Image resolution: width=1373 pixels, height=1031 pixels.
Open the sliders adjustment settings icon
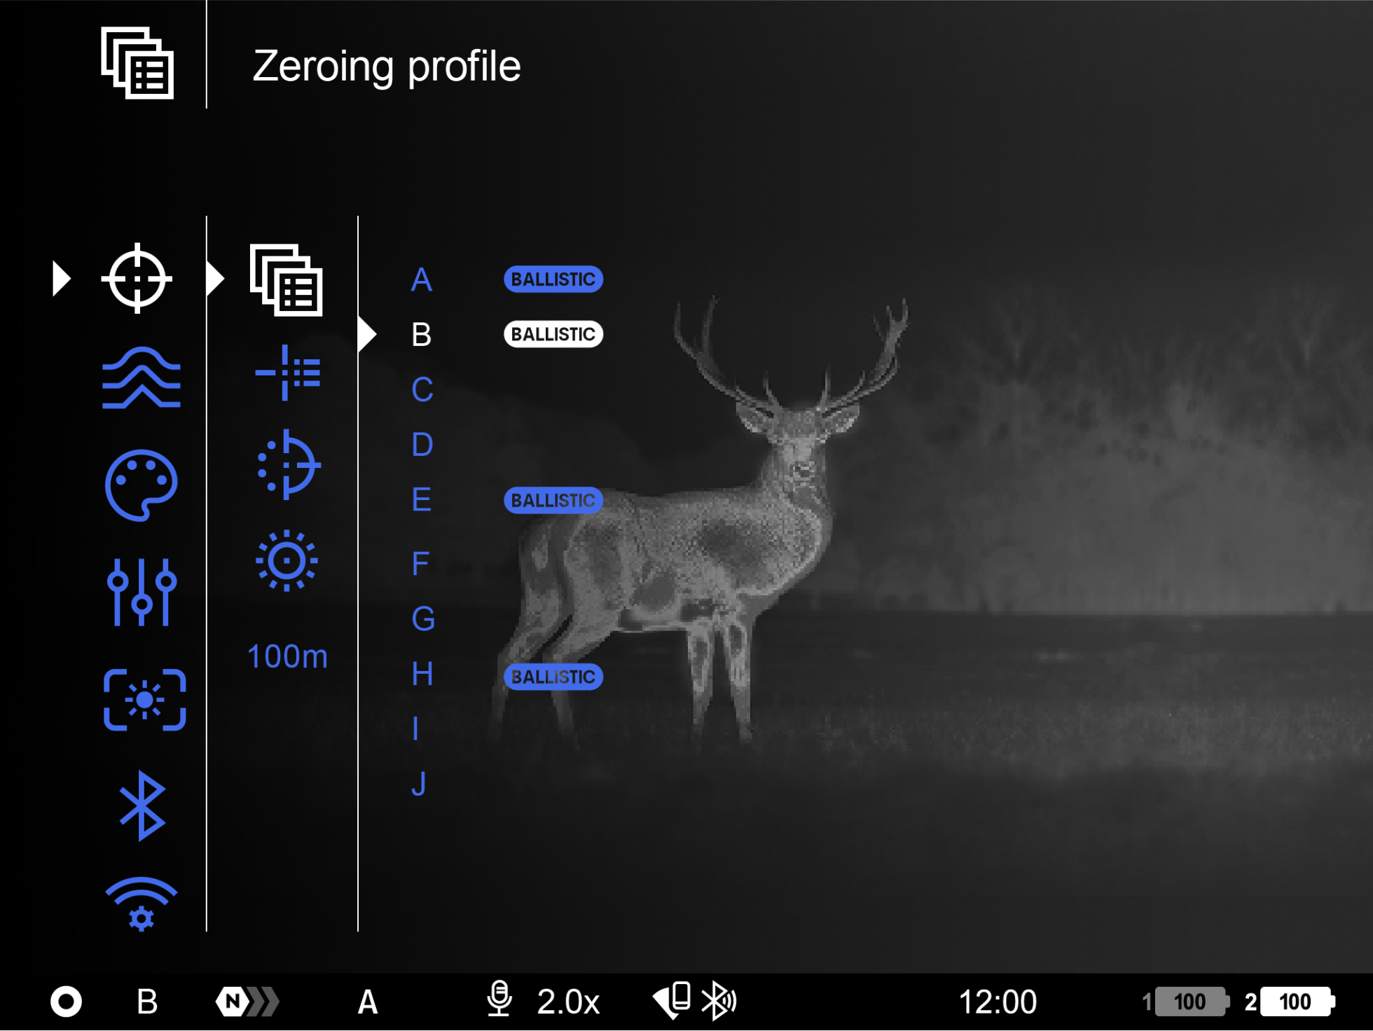click(141, 591)
